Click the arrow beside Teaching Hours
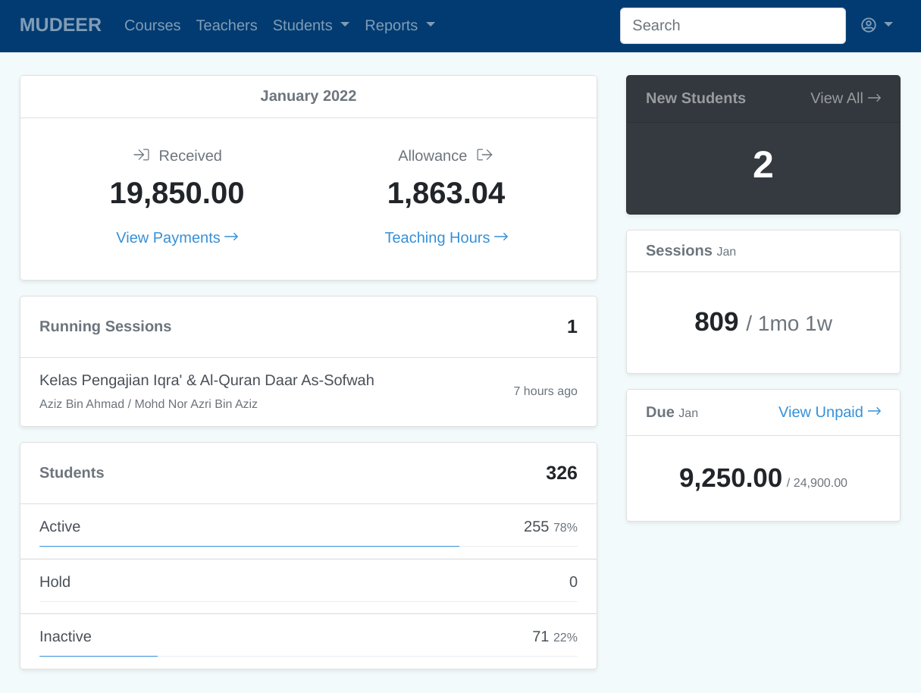 click(x=501, y=237)
